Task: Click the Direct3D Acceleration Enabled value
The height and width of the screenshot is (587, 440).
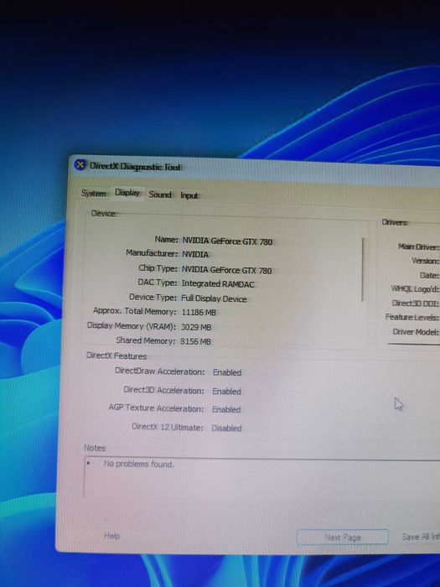Action: 226,392
